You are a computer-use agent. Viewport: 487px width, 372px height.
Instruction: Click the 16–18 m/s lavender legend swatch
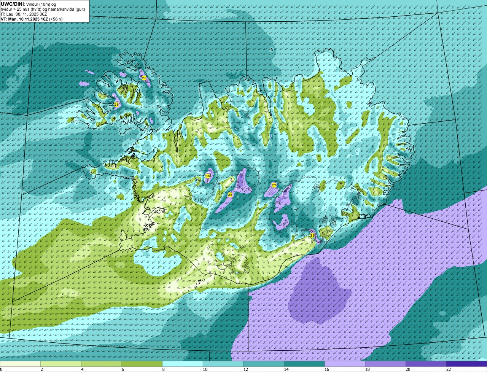[x=345, y=364]
